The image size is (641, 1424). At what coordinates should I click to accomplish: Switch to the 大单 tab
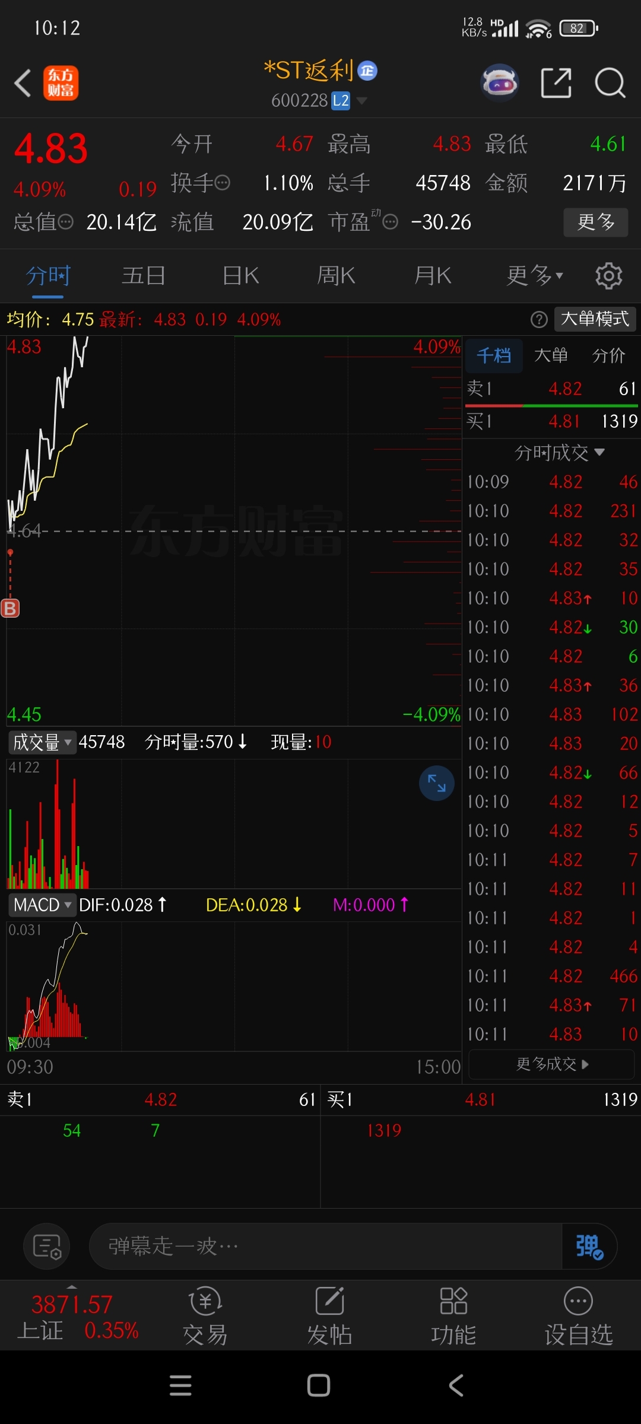click(x=551, y=355)
